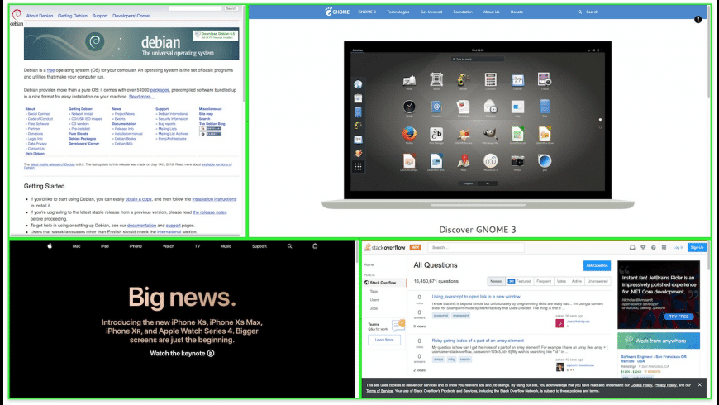The height and width of the screenshot is (405, 719).
Task: Open the iPhone menu on Apple site
Action: point(136,246)
